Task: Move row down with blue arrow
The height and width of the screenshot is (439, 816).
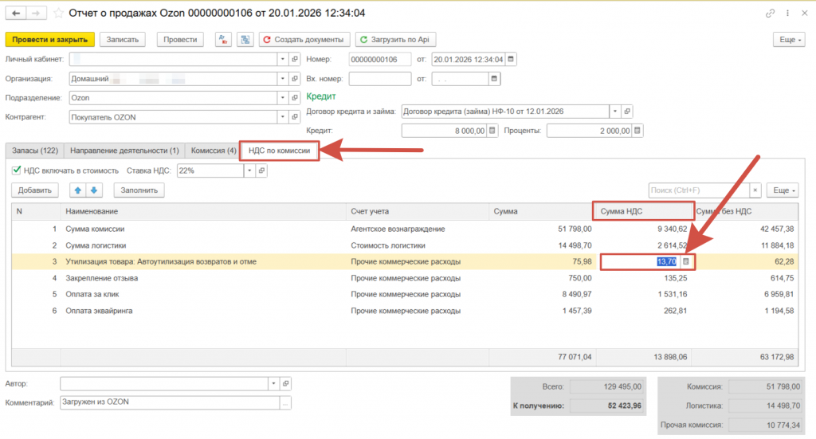Action: 93,190
